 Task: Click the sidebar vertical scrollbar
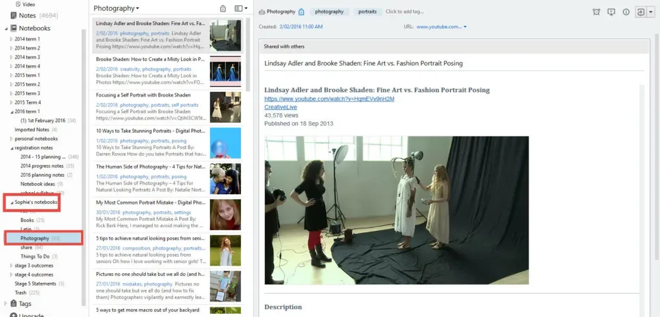84,168
